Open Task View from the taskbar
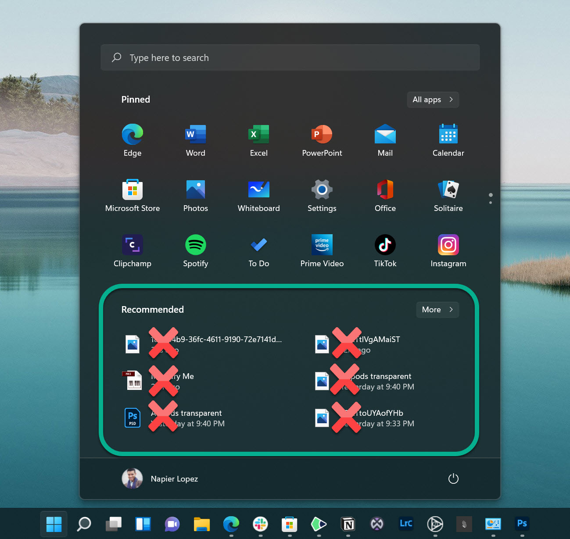Screen dimensions: 570x539 coord(114,524)
